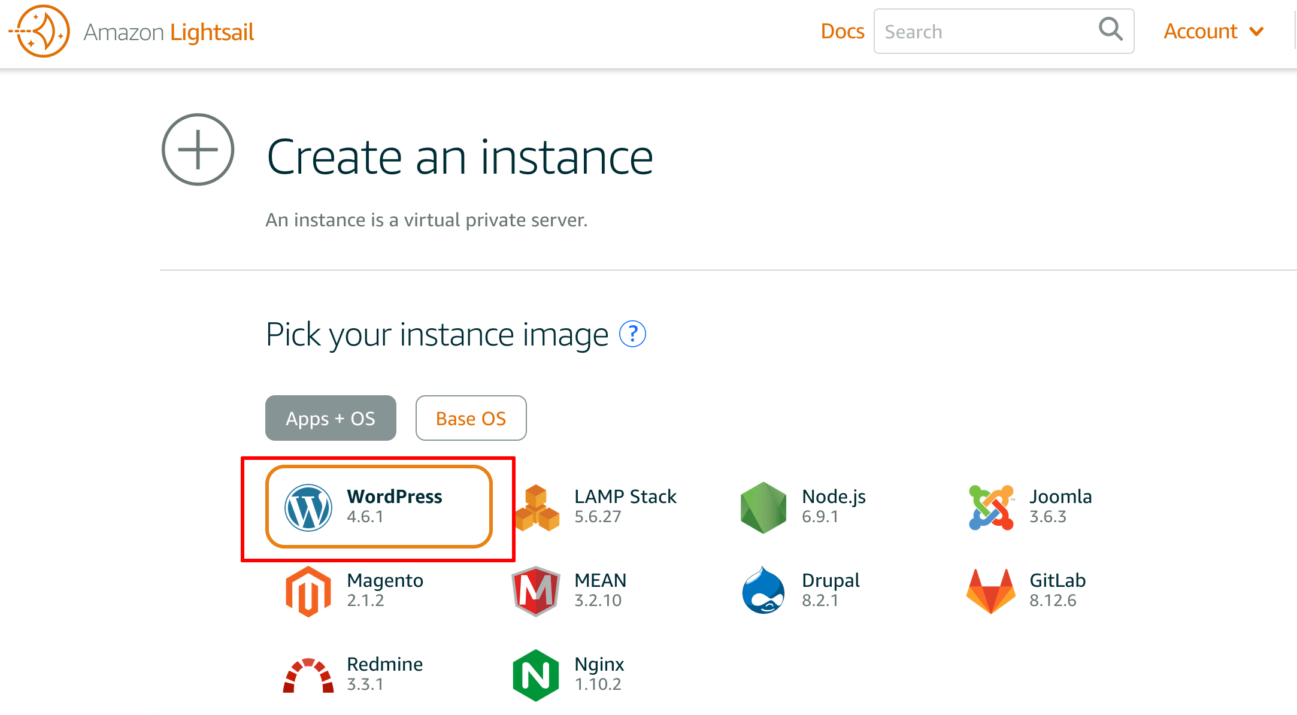This screenshot has height=715, width=1297.
Task: Choose the LAMP Stack cubes icon
Action: click(537, 508)
